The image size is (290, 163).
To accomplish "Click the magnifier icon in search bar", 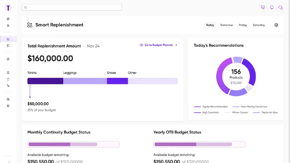I will (x=25, y=7).
